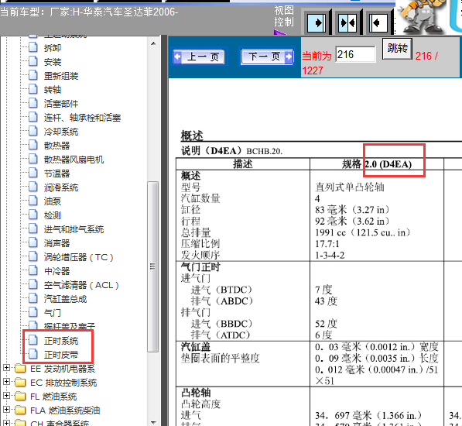Click the page icon beside 油泵
Screen dimensions: 462x426
pos(33,201)
